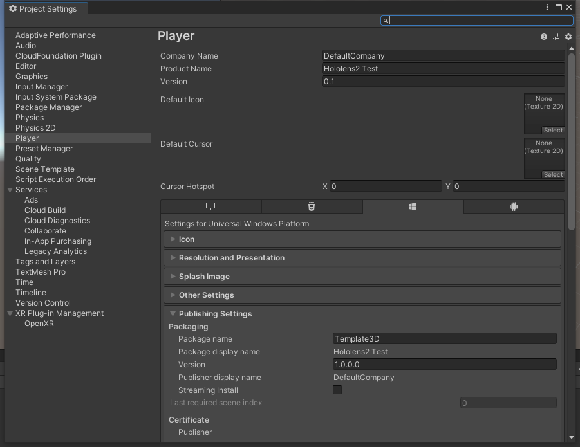Image resolution: width=580 pixels, height=447 pixels.
Task: Open Input System Package settings
Action: 56,97
